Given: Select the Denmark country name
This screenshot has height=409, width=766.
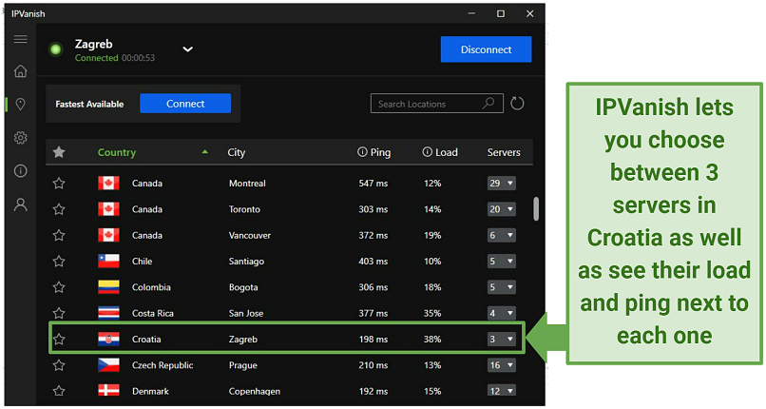Looking at the screenshot, I should click(x=150, y=391).
